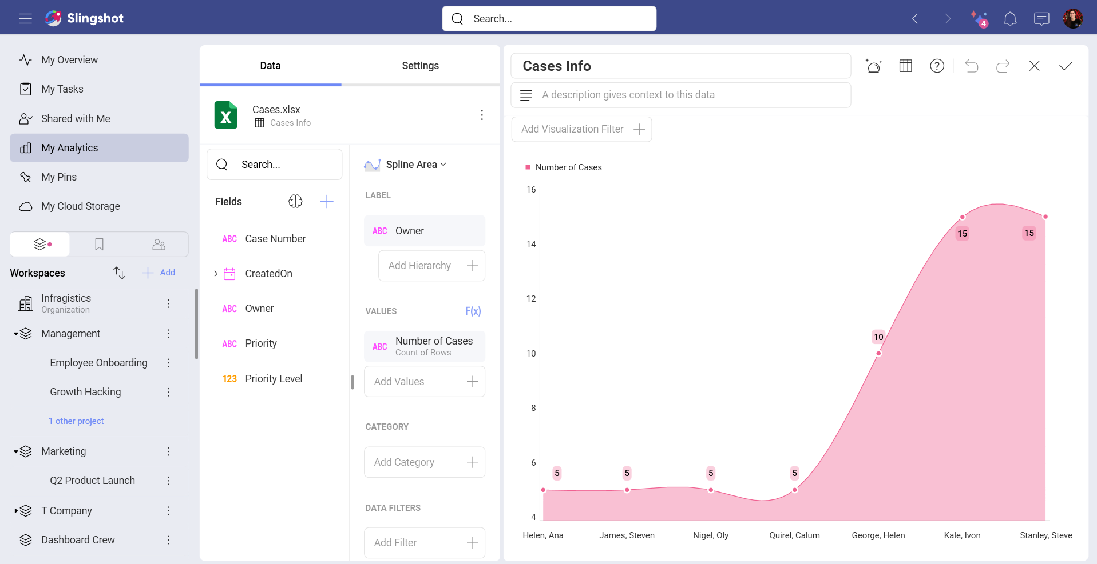This screenshot has width=1097, height=564.
Task: Undo the last change
Action: [x=971, y=66]
